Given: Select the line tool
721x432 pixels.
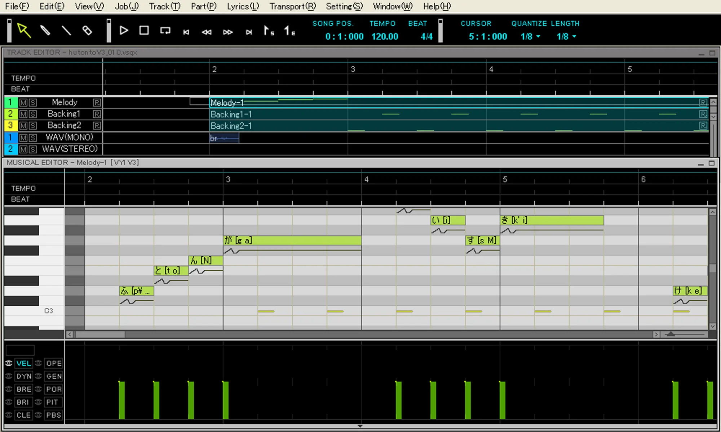Looking at the screenshot, I should pos(67,31).
